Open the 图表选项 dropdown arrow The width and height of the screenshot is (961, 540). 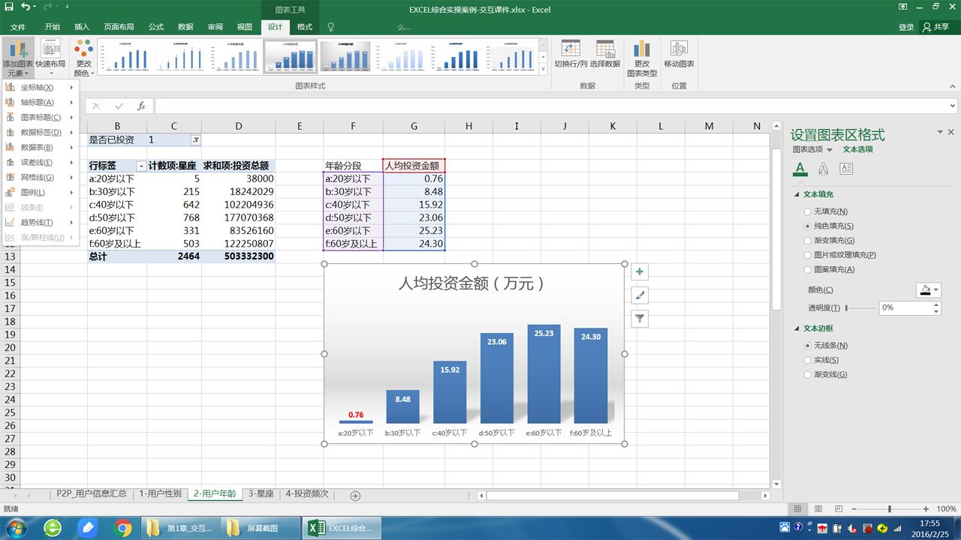830,150
